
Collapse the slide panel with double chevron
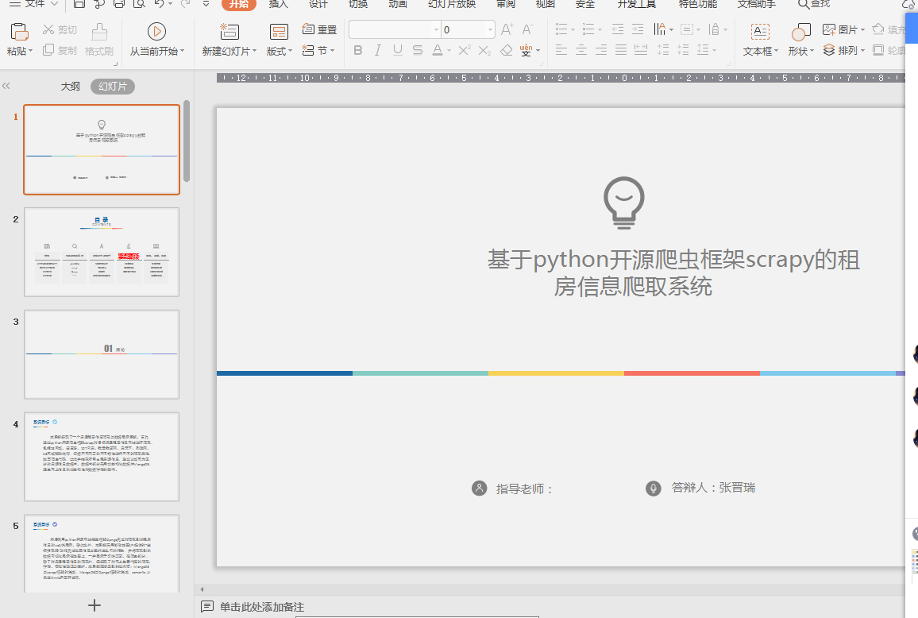coord(6,86)
